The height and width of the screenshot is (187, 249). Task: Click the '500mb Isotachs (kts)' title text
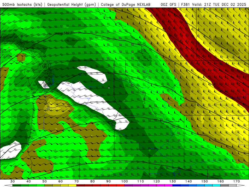coord(22,4)
